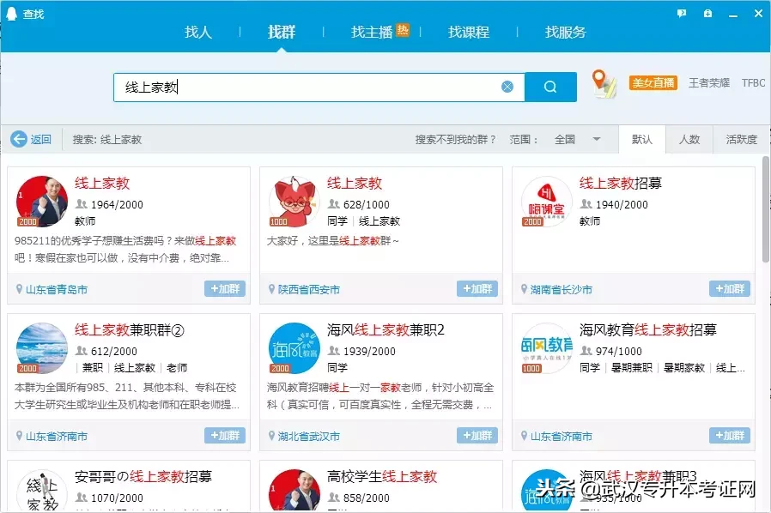Click location pin for 陕西省西安市
The height and width of the screenshot is (513, 771).
tap(271, 289)
